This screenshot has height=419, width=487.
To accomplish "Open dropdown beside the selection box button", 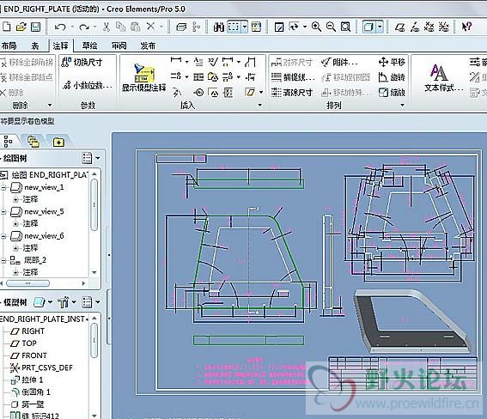I will coord(245,27).
